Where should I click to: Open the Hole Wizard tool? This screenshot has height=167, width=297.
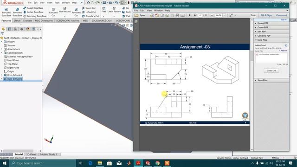65,10
